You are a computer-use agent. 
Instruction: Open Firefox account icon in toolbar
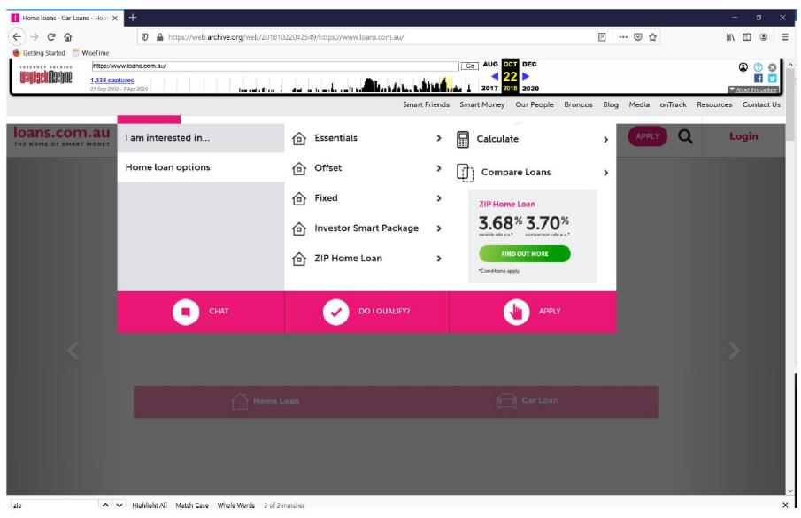(x=764, y=37)
